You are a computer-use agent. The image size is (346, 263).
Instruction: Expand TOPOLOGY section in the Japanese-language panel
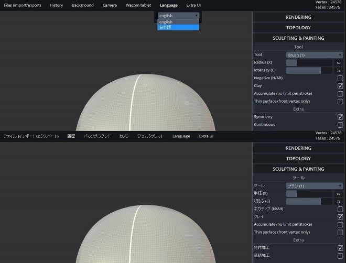tap(298, 159)
